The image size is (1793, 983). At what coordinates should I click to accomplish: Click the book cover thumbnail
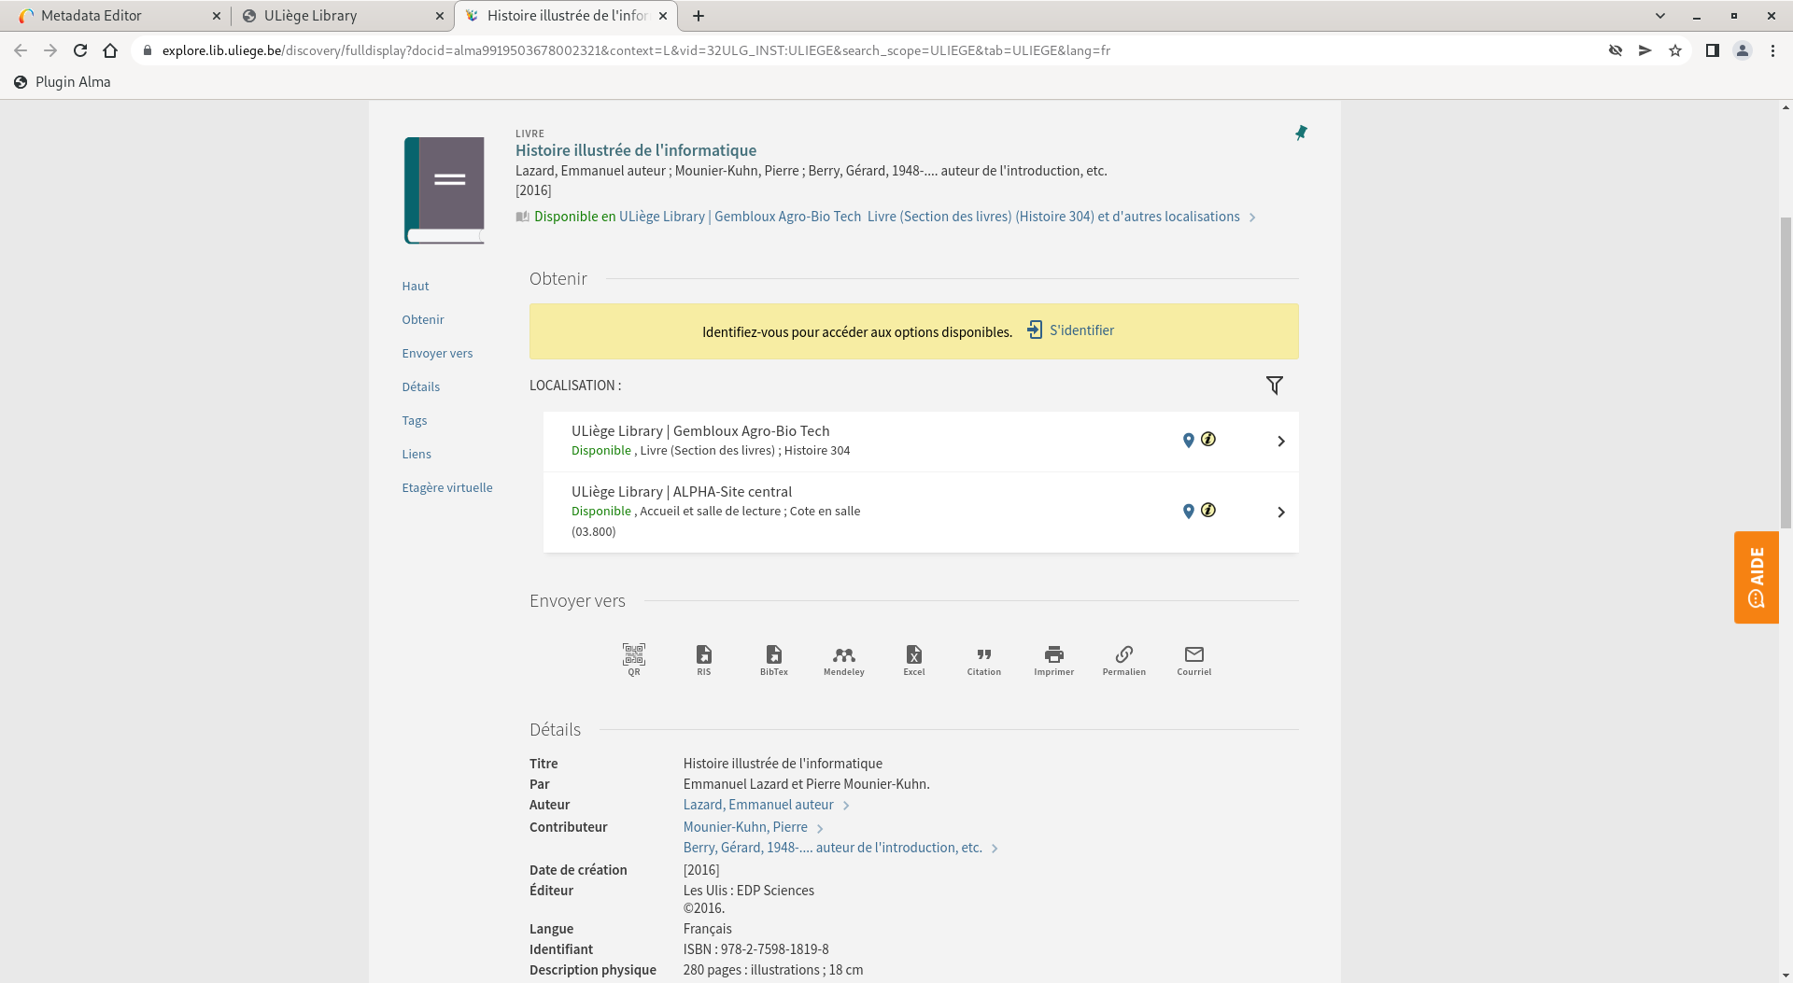[x=445, y=190]
